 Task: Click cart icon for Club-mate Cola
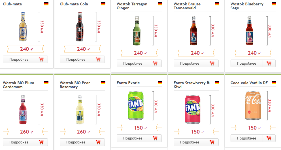click(98, 60)
